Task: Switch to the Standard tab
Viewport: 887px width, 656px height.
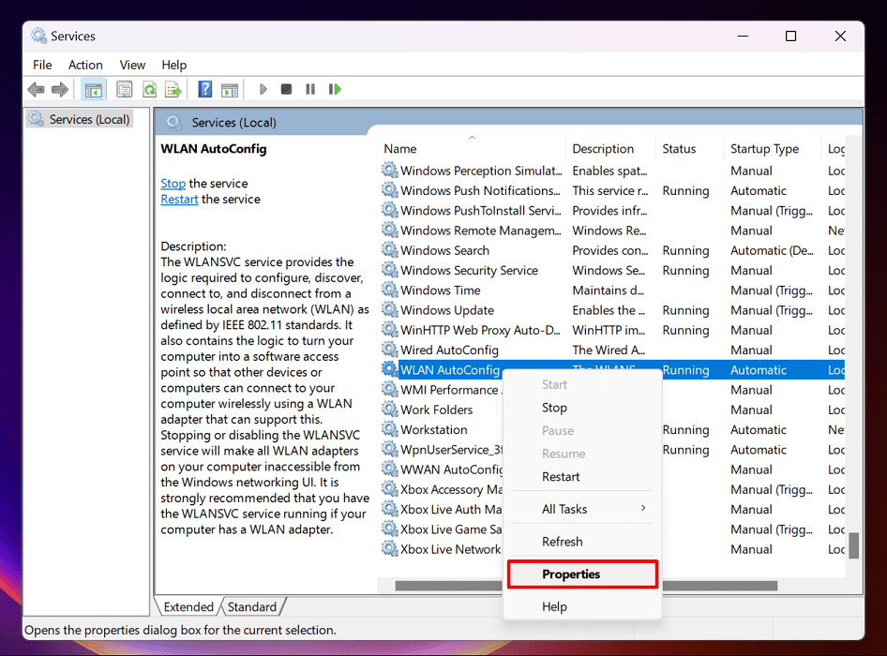Action: point(251,606)
